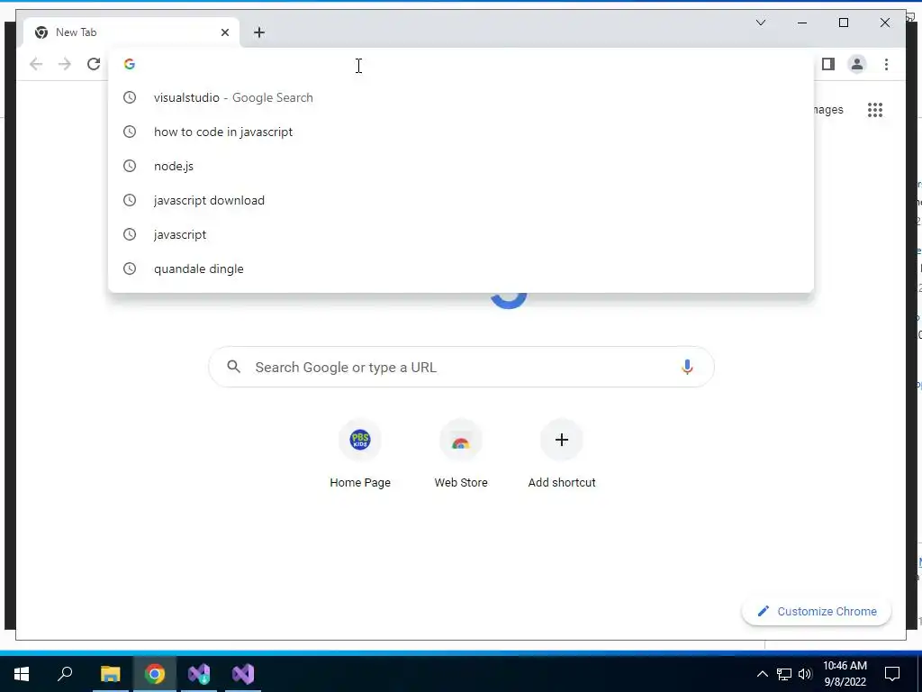Open the profile avatar menu

tap(857, 64)
